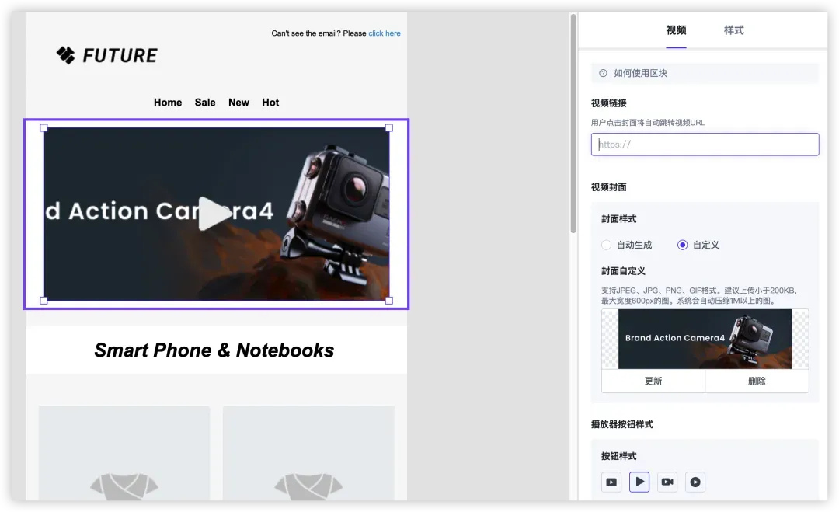Click the Brand Action Camera4 cover thumbnail
839x512 pixels.
pos(705,339)
